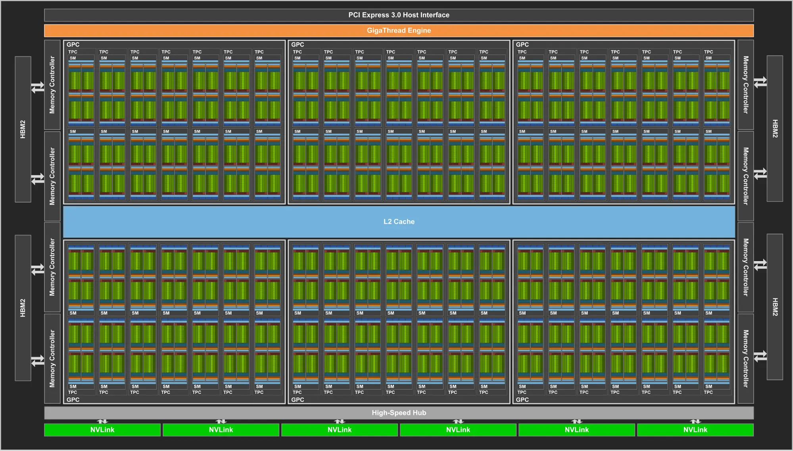Screen dimensions: 793x451
Task: Select the third NVLink block from the left
Action: tap(340, 430)
